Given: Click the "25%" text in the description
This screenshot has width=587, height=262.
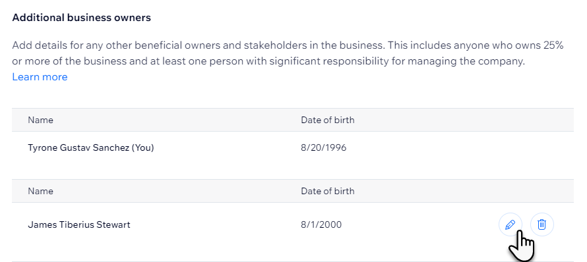Looking at the screenshot, I should click(553, 45).
